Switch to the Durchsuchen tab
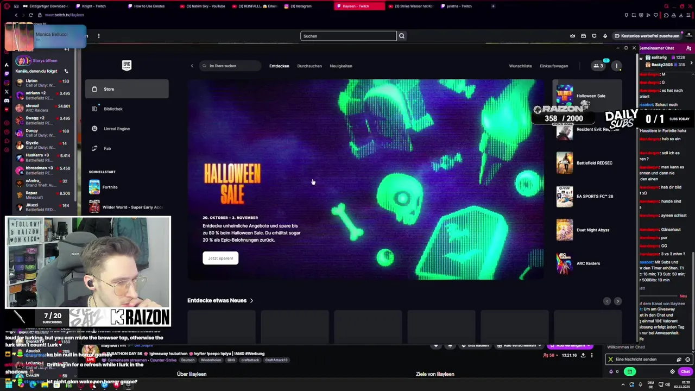This screenshot has width=695, height=391. click(x=309, y=66)
